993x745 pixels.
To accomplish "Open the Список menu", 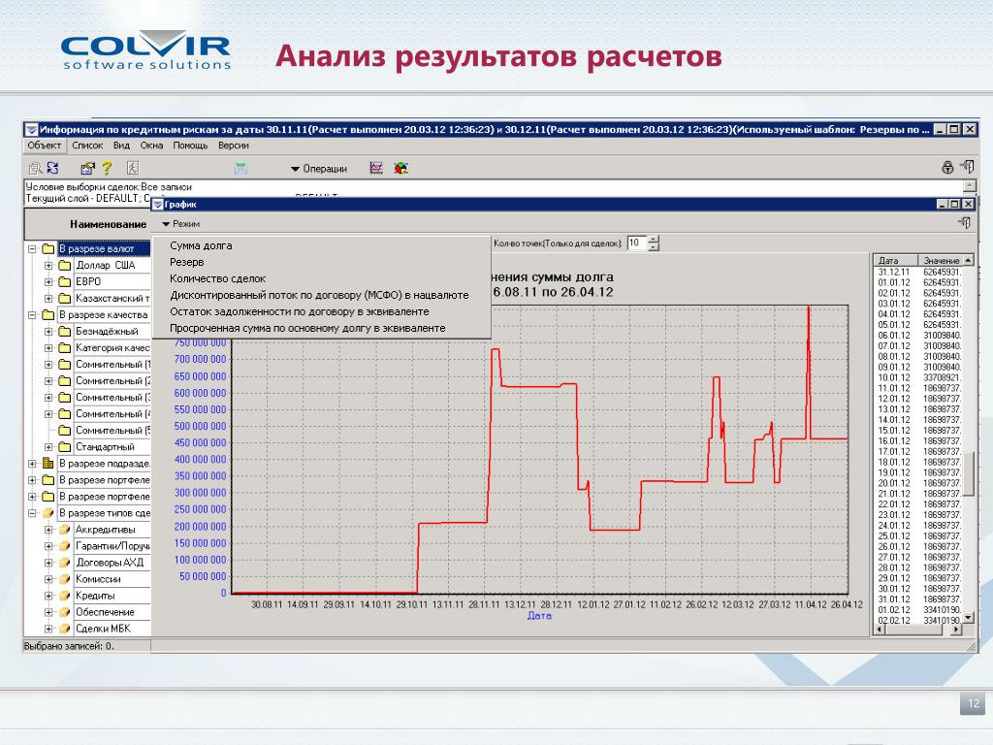I will (87, 146).
